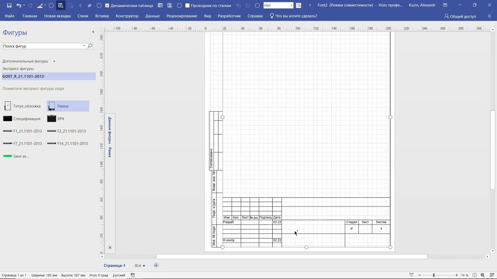Open the Все pages list dropdown

point(140,265)
